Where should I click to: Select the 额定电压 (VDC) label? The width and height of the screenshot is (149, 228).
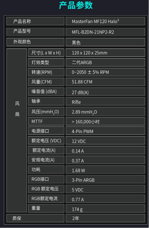point(46,140)
